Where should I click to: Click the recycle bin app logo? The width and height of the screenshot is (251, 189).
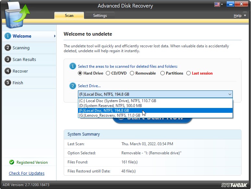(x=17, y=15)
